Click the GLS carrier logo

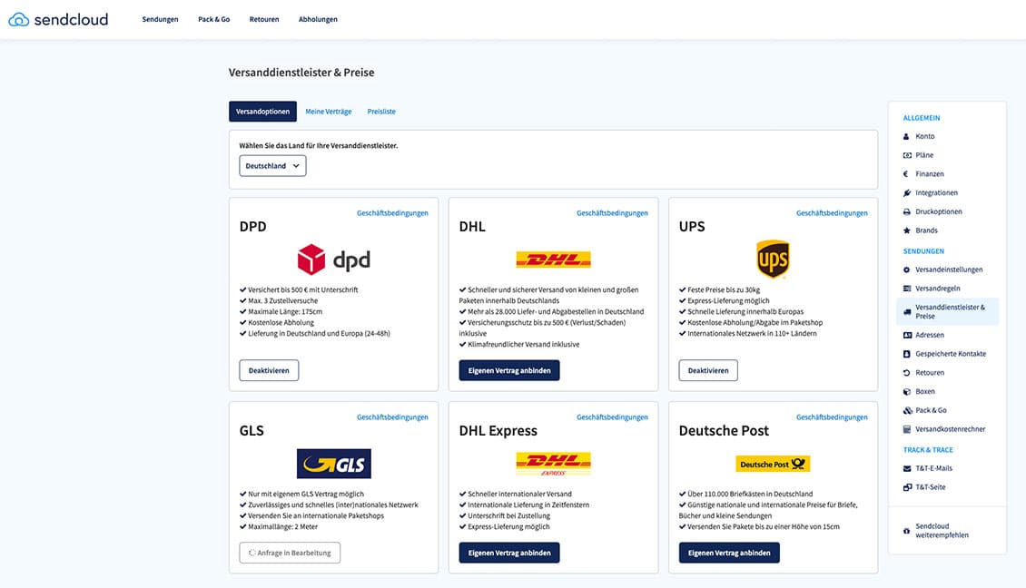pyautogui.click(x=334, y=464)
